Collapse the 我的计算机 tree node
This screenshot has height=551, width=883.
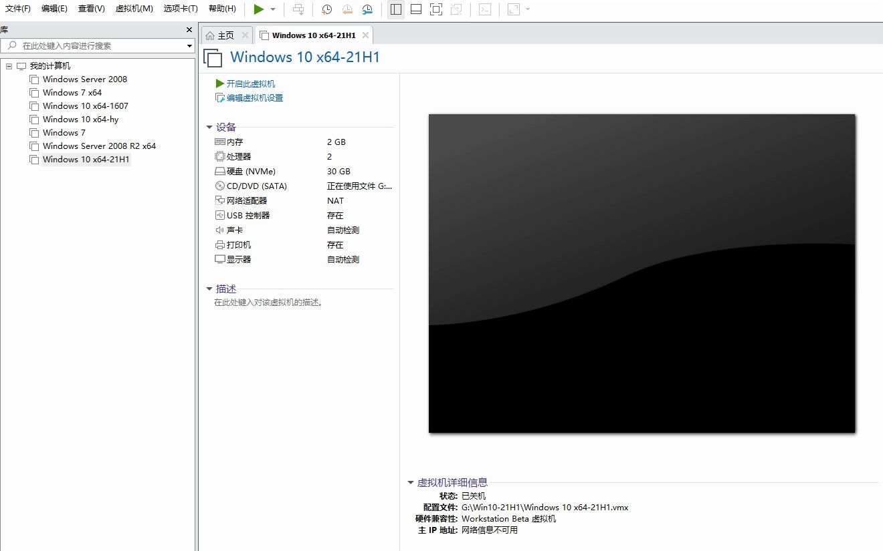click(8, 65)
